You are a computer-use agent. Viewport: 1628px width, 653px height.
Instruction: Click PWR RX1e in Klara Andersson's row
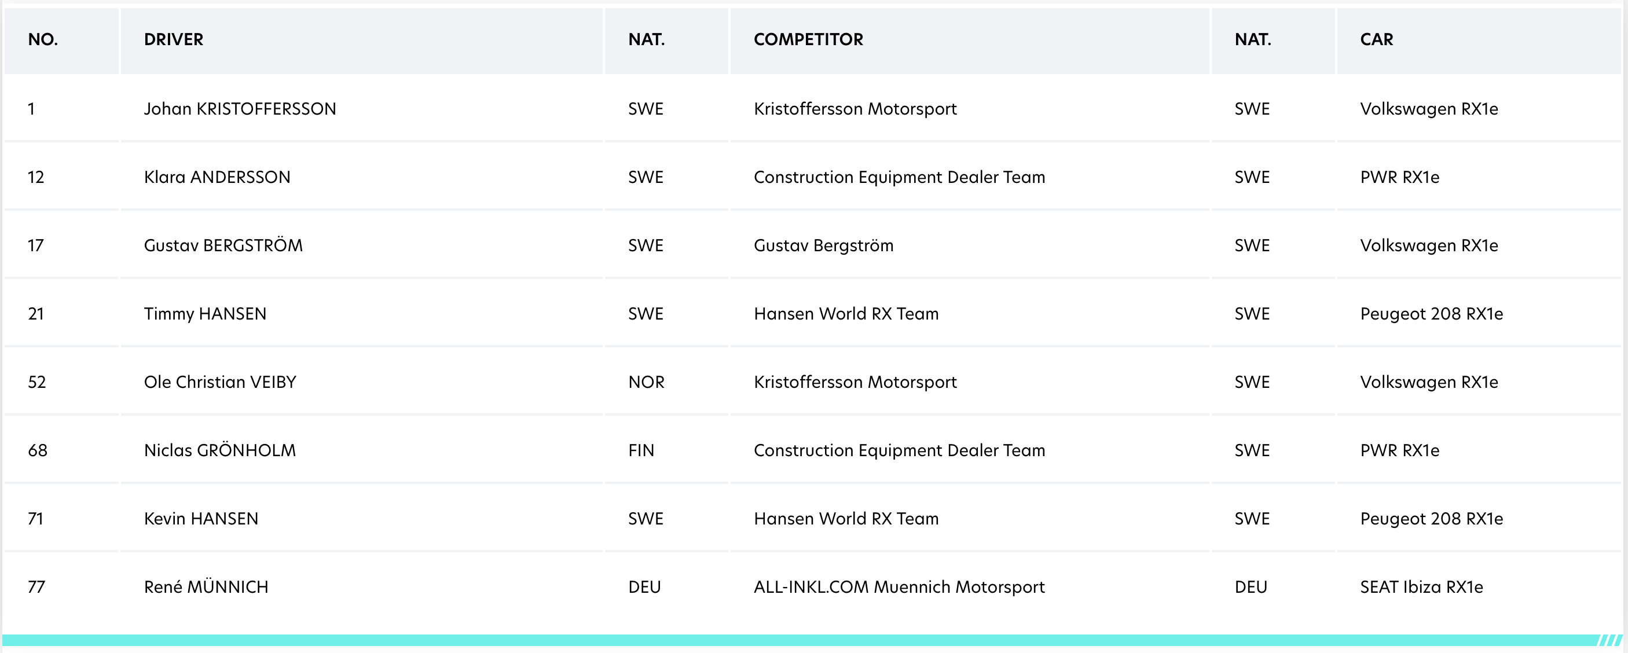(1400, 177)
